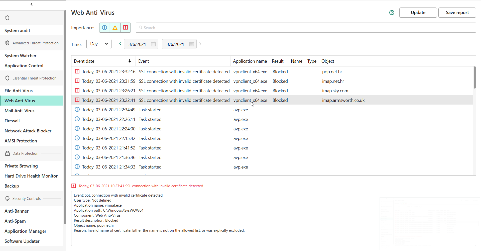Screen dimensions: 481x251
Task: Open end date calendar picker icon
Action: coord(192,44)
